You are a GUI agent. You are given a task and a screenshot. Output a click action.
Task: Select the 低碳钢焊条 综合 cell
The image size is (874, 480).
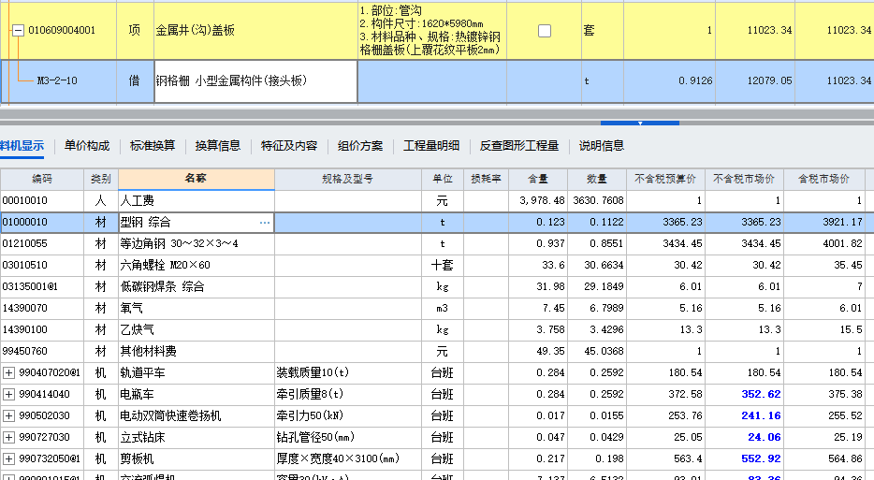point(197,287)
